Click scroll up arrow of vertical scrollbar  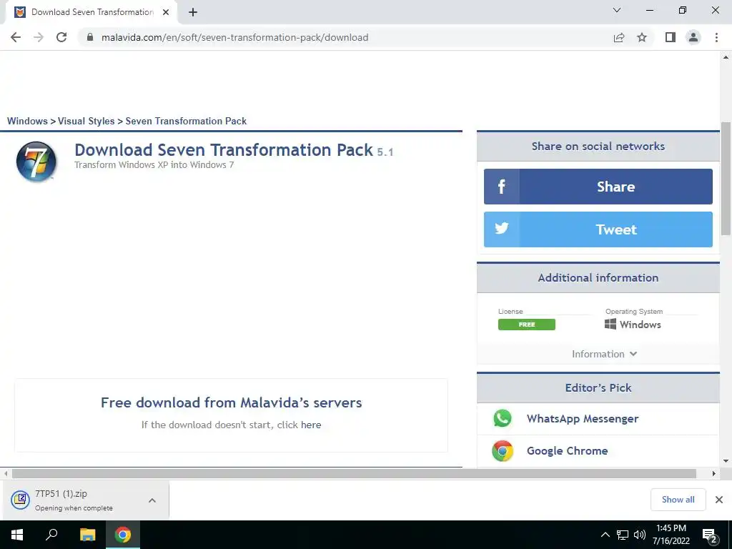coord(726,57)
